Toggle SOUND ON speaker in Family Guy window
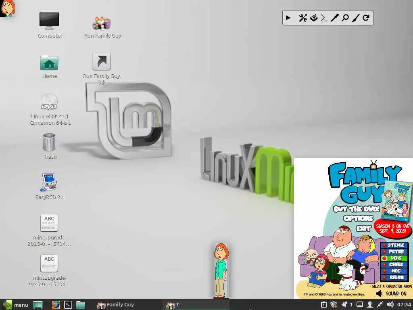 pos(380,294)
